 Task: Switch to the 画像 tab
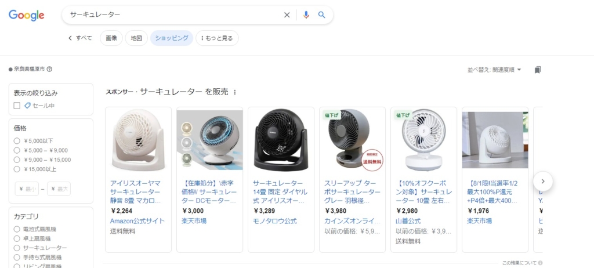[111, 38]
